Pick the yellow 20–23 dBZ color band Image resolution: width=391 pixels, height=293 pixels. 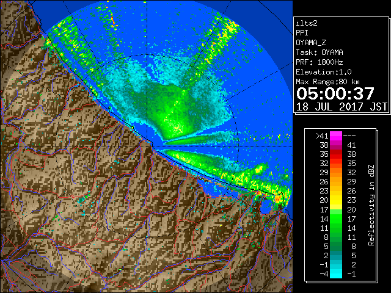(336, 200)
